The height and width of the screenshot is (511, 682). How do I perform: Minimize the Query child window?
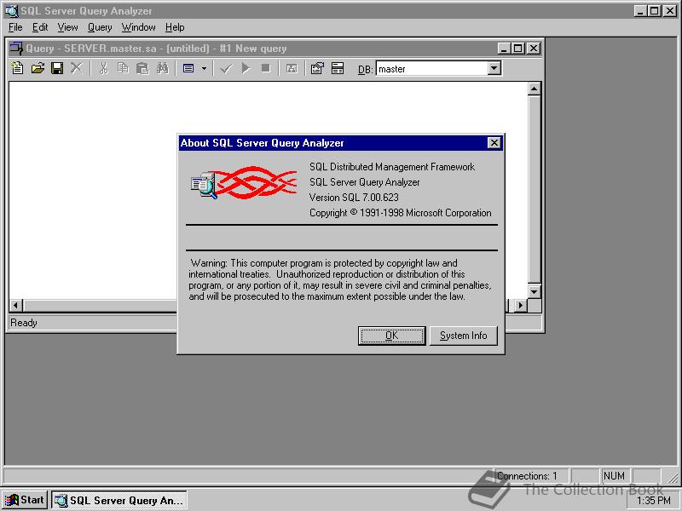click(x=504, y=49)
